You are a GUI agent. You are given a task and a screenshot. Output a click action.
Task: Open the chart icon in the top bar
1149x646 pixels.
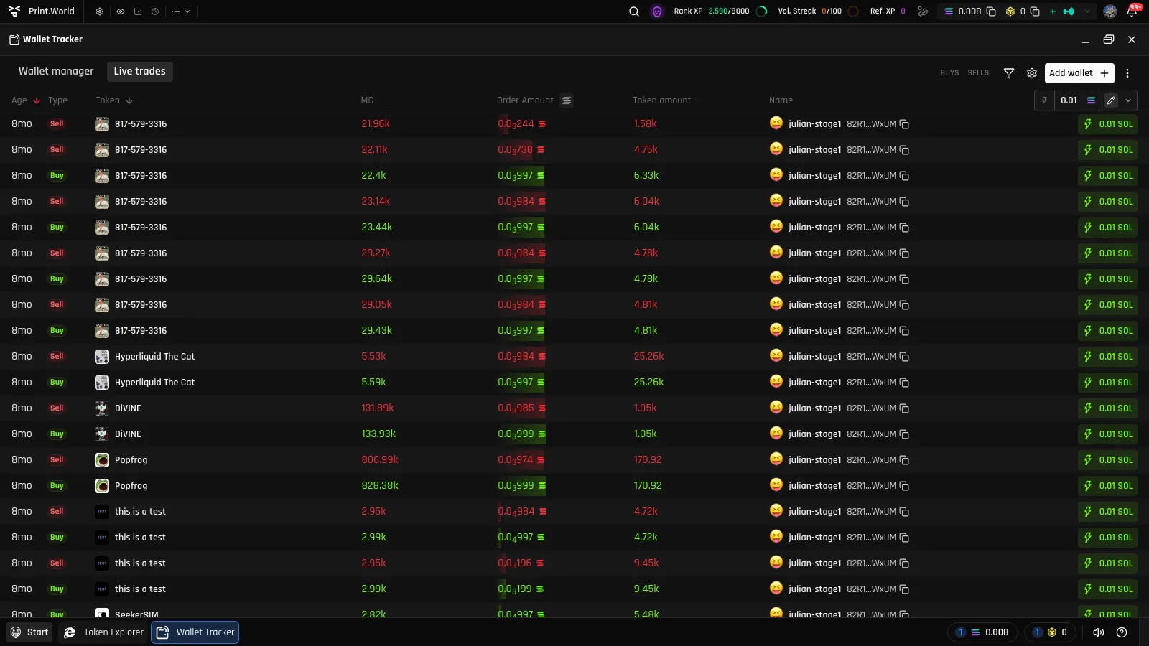(x=137, y=11)
